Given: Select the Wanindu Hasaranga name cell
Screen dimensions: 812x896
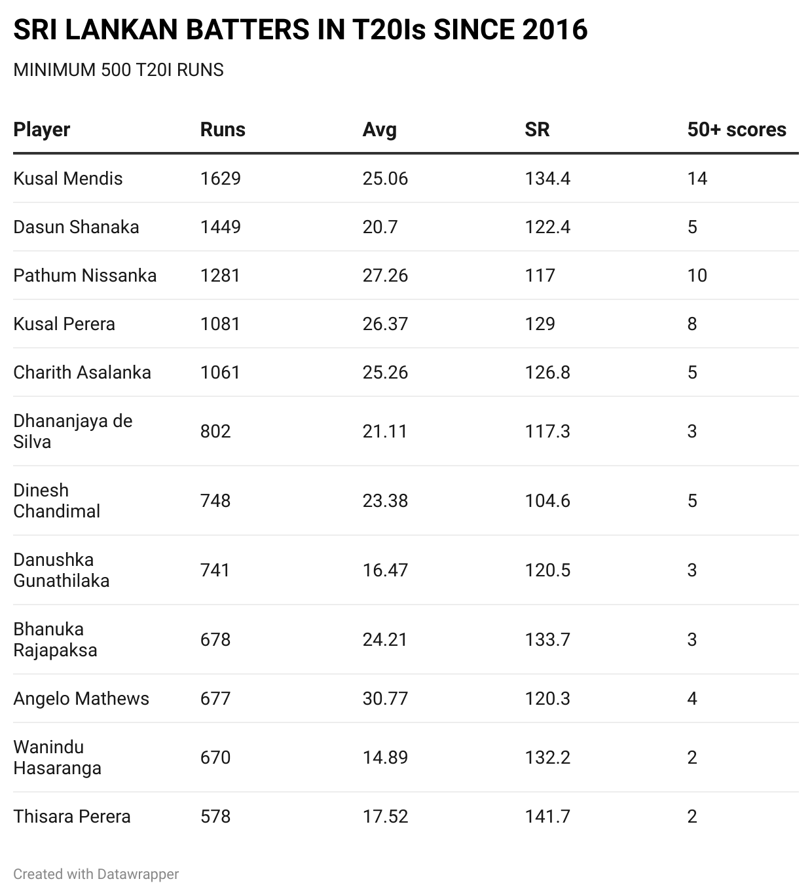Looking at the screenshot, I should 58,758.
